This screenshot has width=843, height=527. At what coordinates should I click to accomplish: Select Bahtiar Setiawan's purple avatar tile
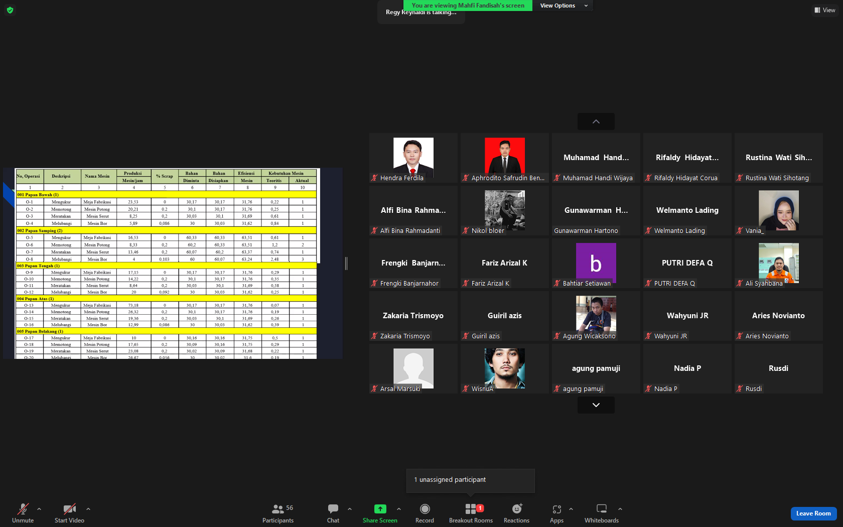point(596,263)
